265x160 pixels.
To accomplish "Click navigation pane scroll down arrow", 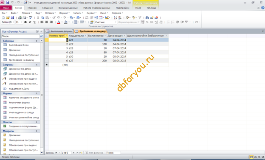I will [42, 153].
